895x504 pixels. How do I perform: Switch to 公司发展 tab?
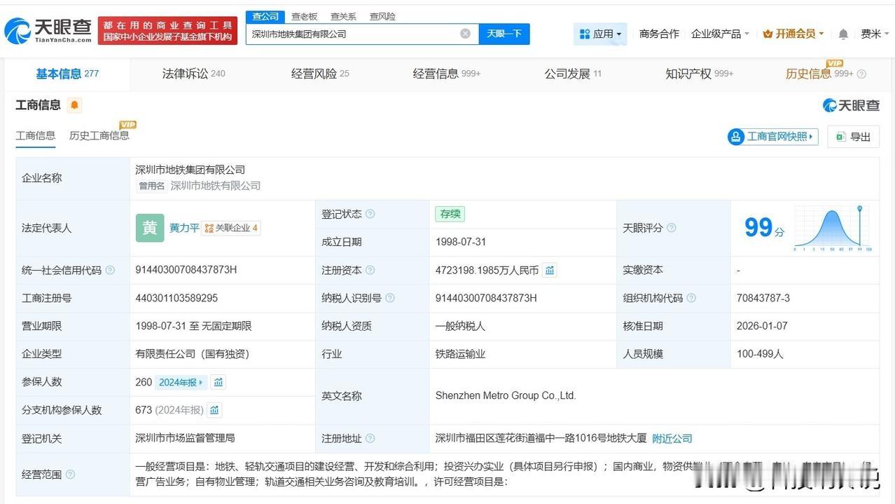coord(573,74)
